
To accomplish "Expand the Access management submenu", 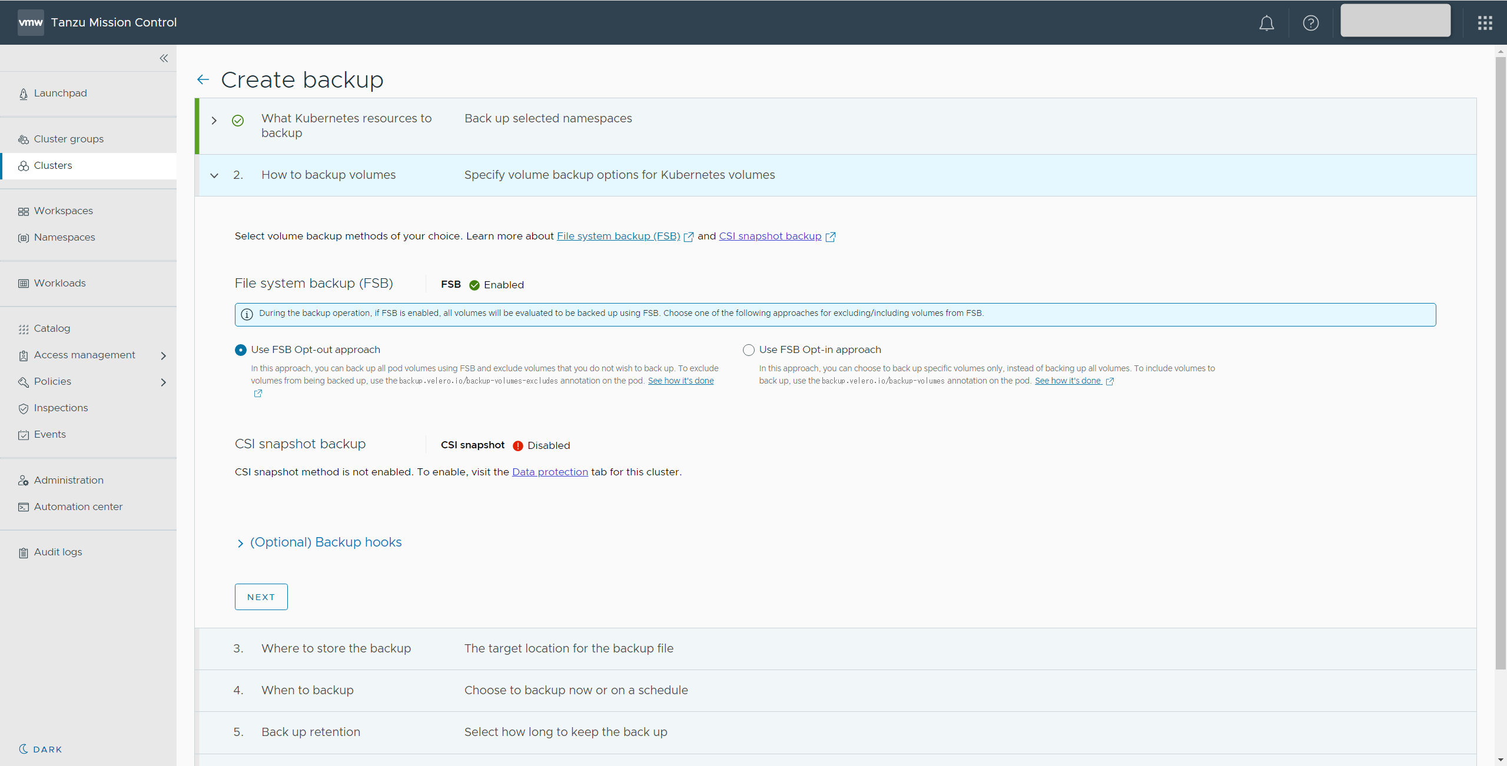I will click(x=164, y=355).
